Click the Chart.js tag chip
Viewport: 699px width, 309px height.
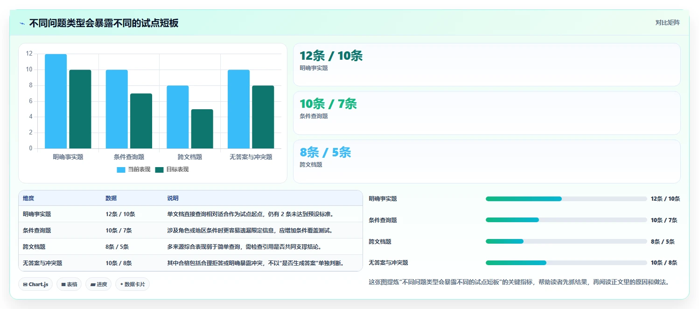click(x=35, y=284)
